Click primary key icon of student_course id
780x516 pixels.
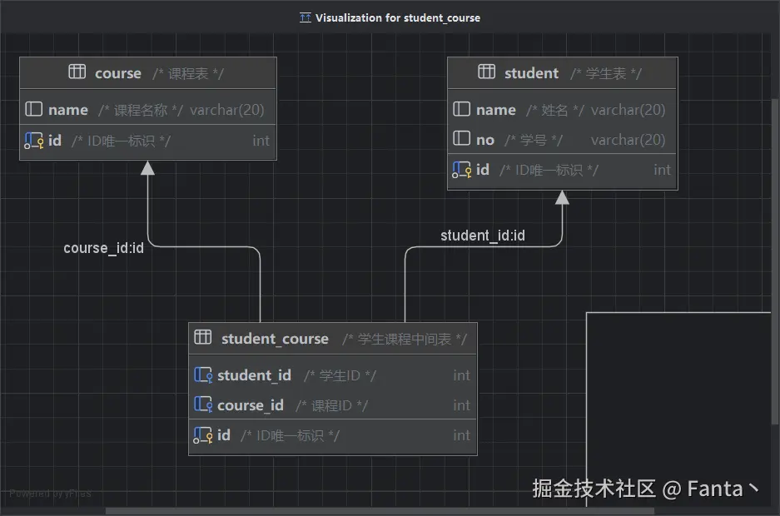203,435
